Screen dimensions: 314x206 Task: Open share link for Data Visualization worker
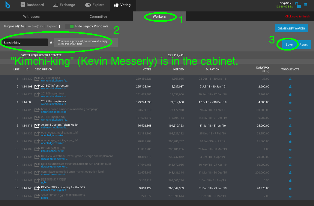pyautogui.click(x=37, y=157)
